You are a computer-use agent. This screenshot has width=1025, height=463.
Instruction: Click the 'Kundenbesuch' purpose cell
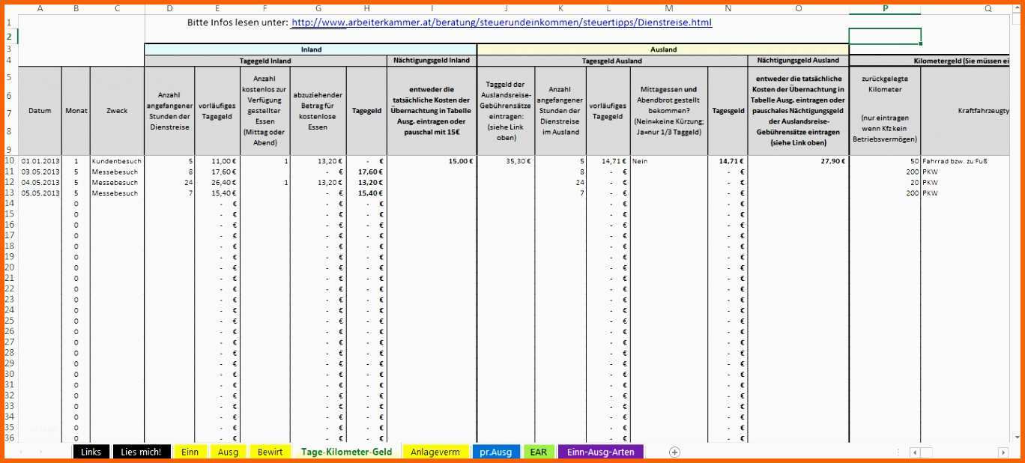pyautogui.click(x=116, y=161)
